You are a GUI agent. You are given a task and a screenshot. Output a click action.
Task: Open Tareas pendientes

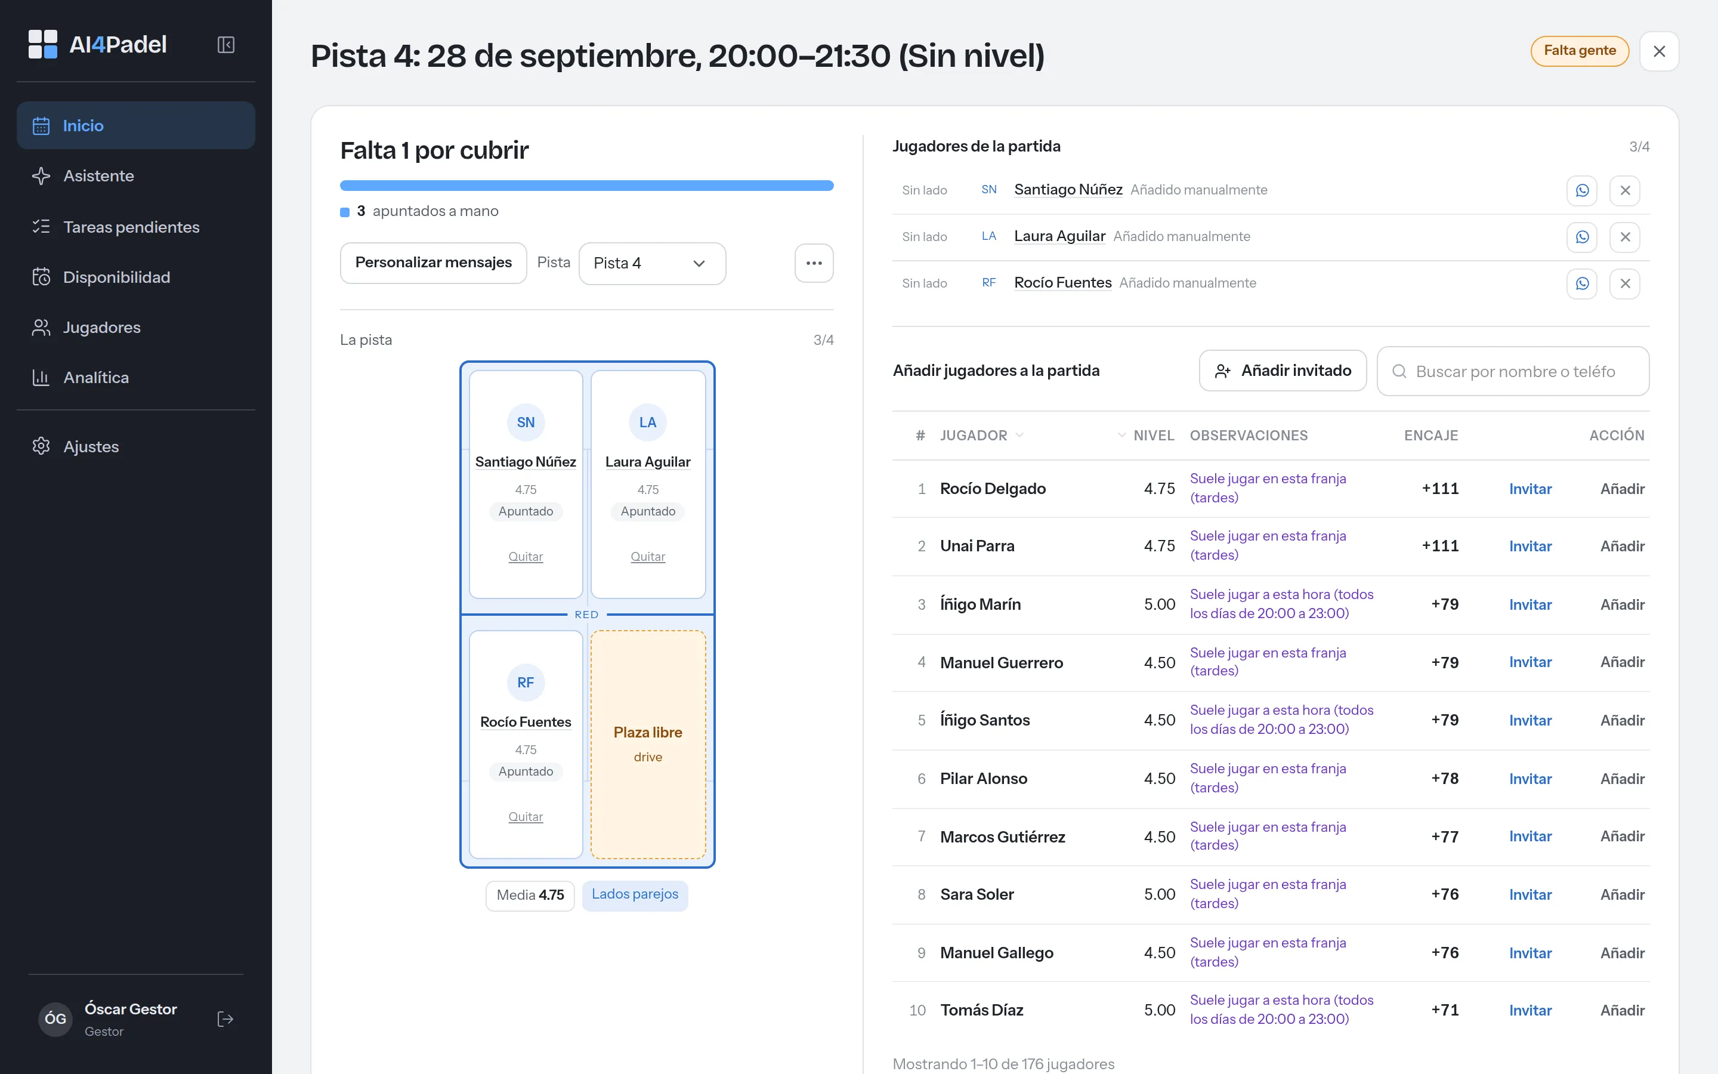[x=135, y=227]
